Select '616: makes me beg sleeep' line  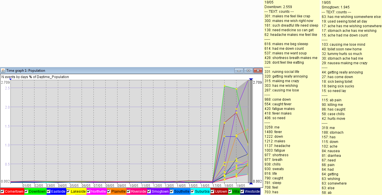[x=286, y=44]
